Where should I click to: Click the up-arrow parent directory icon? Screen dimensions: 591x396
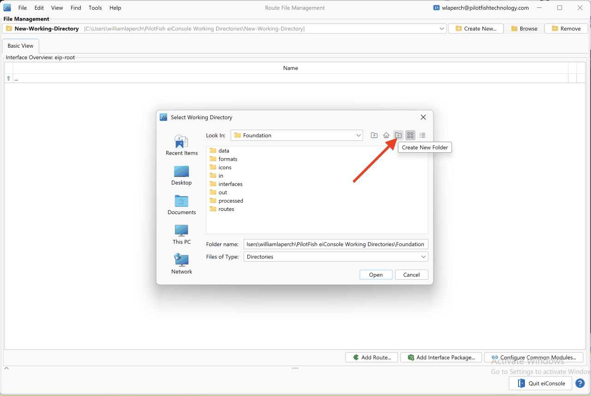coord(8,78)
